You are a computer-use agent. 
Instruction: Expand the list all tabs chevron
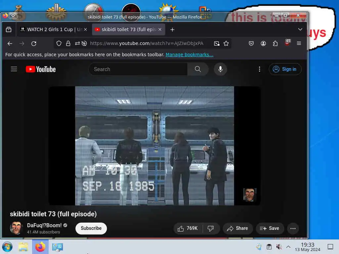300,29
